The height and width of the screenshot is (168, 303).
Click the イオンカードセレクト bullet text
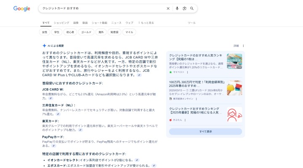[90, 160]
